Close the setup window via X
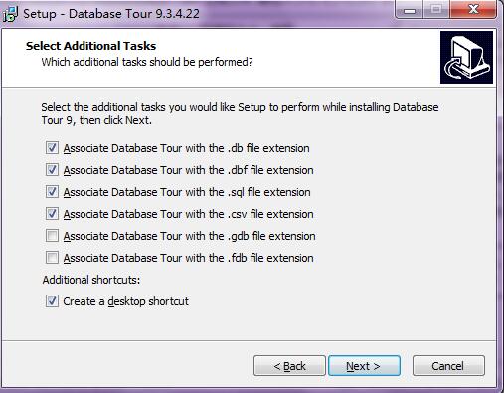Viewport: 504px width, 393px height. pos(473,10)
